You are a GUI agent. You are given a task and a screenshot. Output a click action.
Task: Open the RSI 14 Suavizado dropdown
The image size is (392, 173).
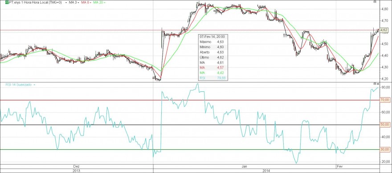34,85
